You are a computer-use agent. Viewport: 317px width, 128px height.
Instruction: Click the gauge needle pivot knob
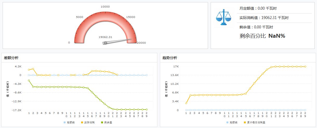tap(105, 43)
